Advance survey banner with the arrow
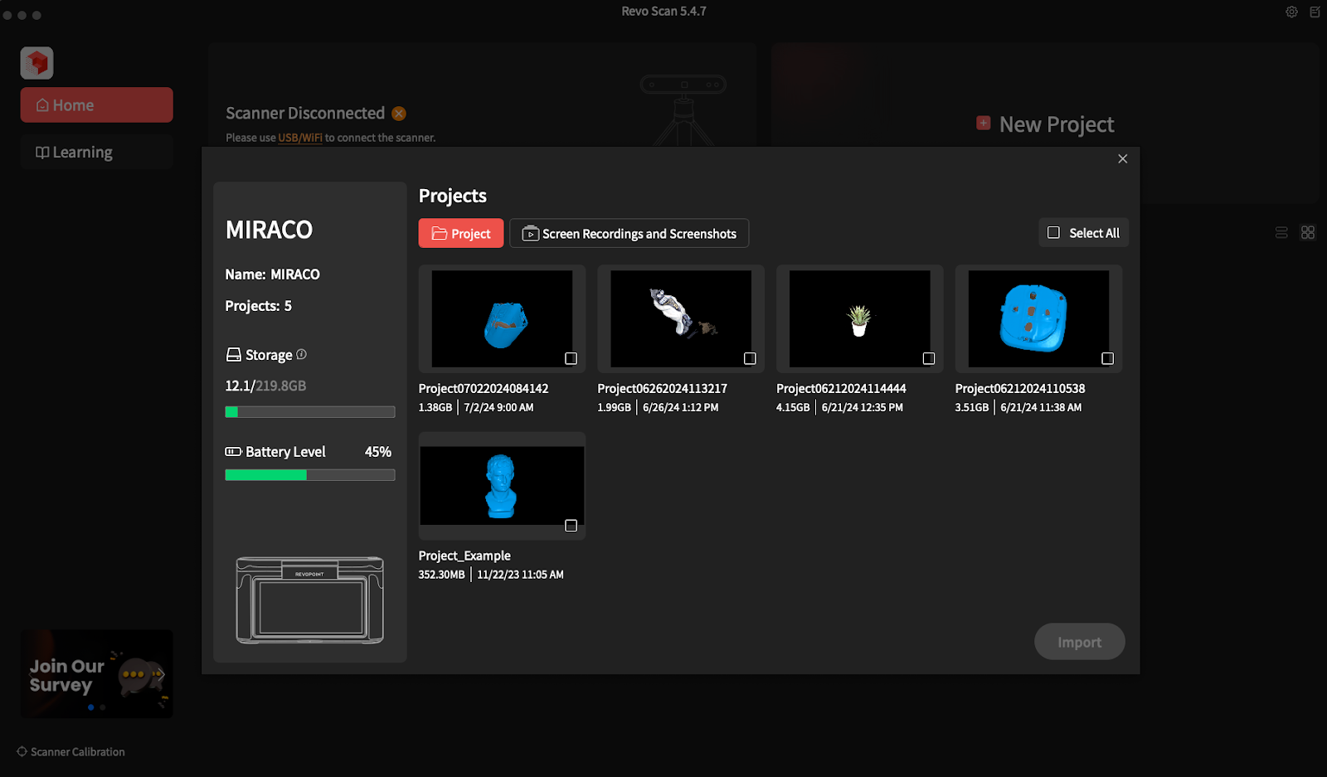1327x777 pixels. (161, 675)
